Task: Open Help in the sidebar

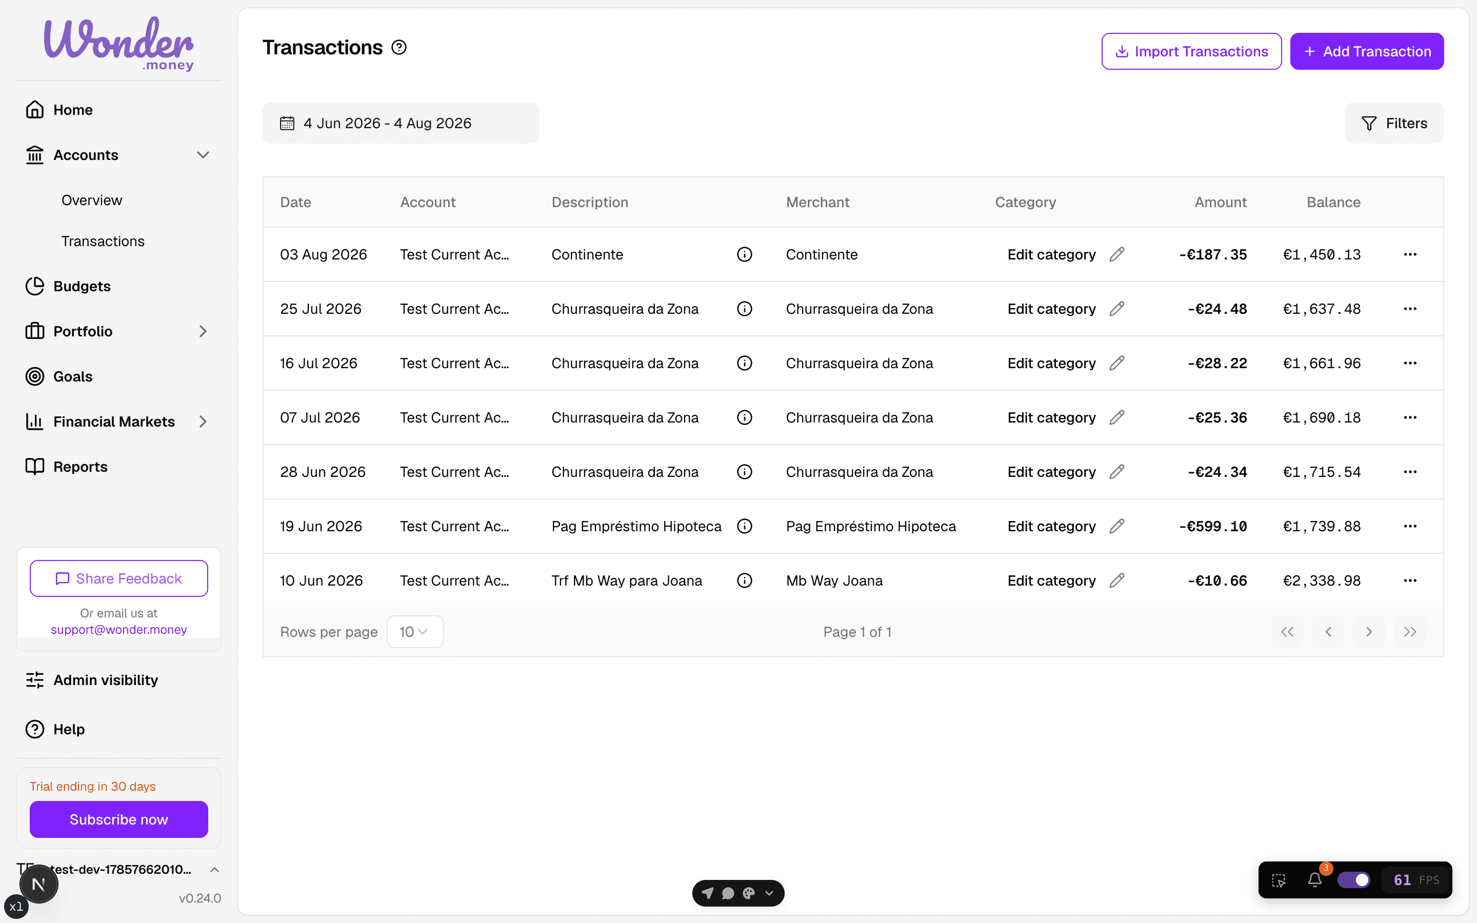Action: point(68,730)
